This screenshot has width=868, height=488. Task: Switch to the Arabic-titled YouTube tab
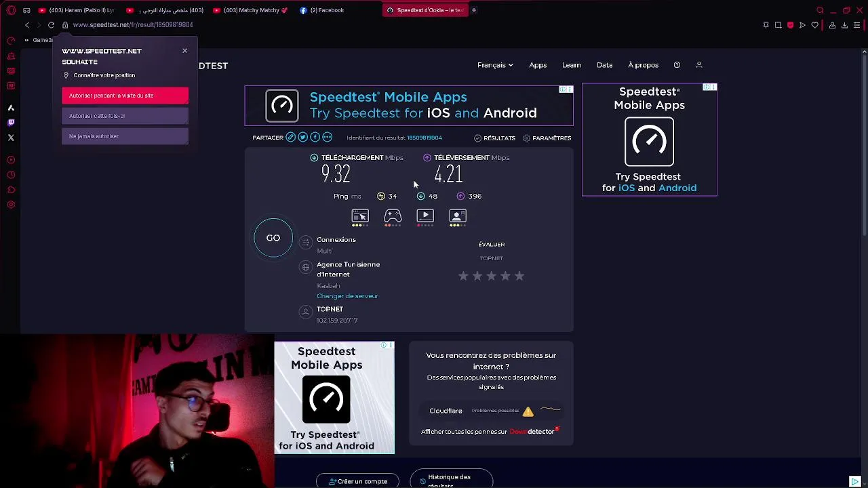point(165,10)
